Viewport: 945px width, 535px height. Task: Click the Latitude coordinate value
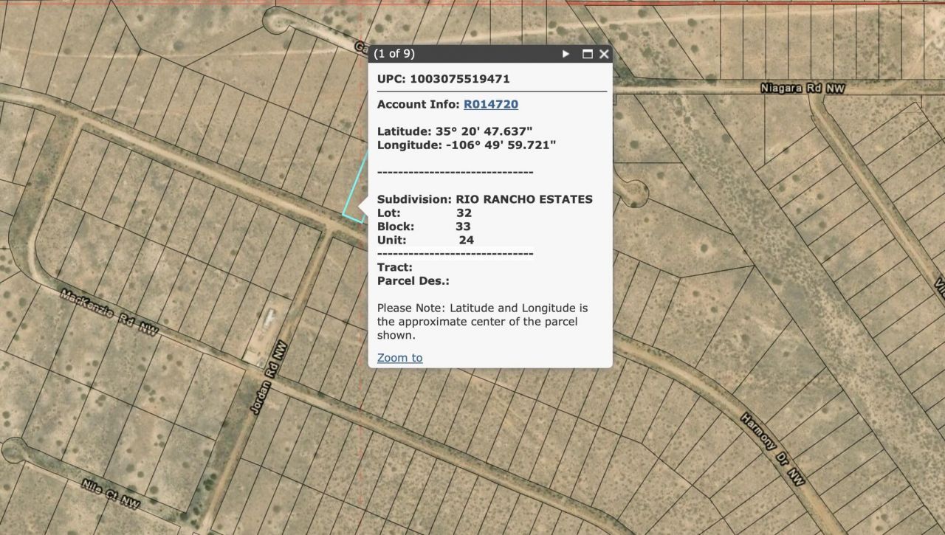[484, 131]
